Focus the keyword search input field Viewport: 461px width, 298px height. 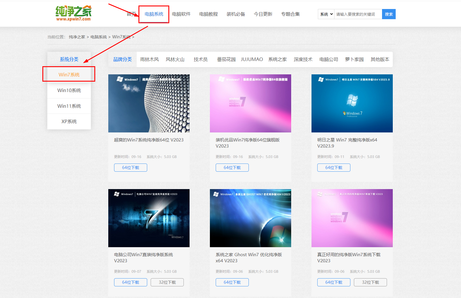click(x=358, y=14)
